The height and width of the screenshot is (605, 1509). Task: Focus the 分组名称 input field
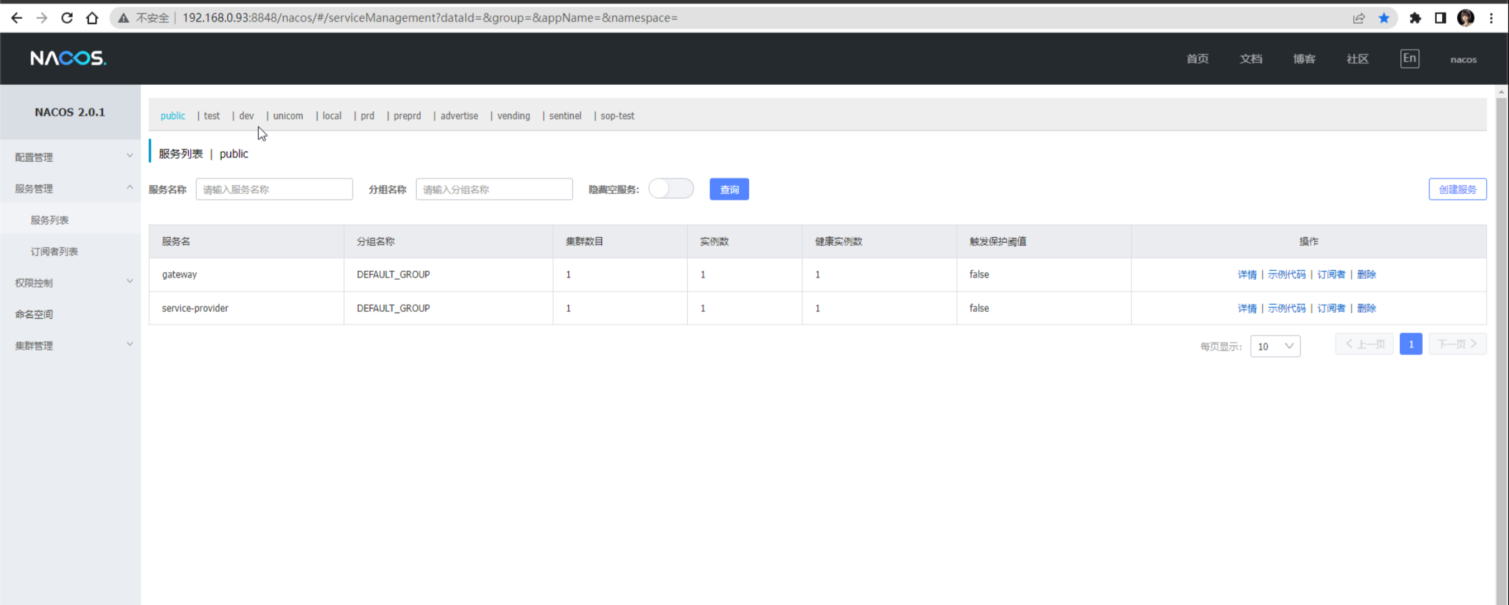(x=494, y=189)
